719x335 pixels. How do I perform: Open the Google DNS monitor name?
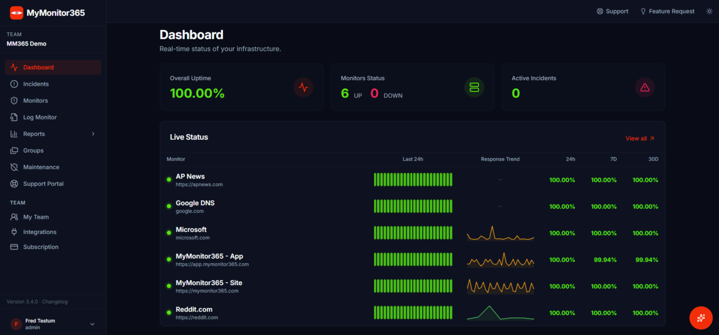click(x=195, y=203)
